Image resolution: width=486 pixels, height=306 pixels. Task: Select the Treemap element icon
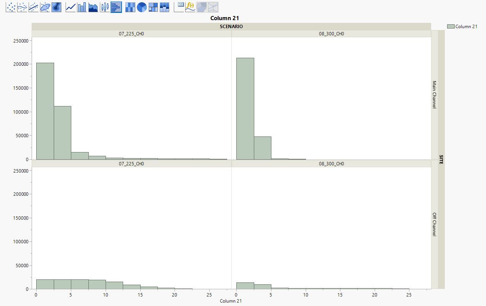(x=153, y=7)
